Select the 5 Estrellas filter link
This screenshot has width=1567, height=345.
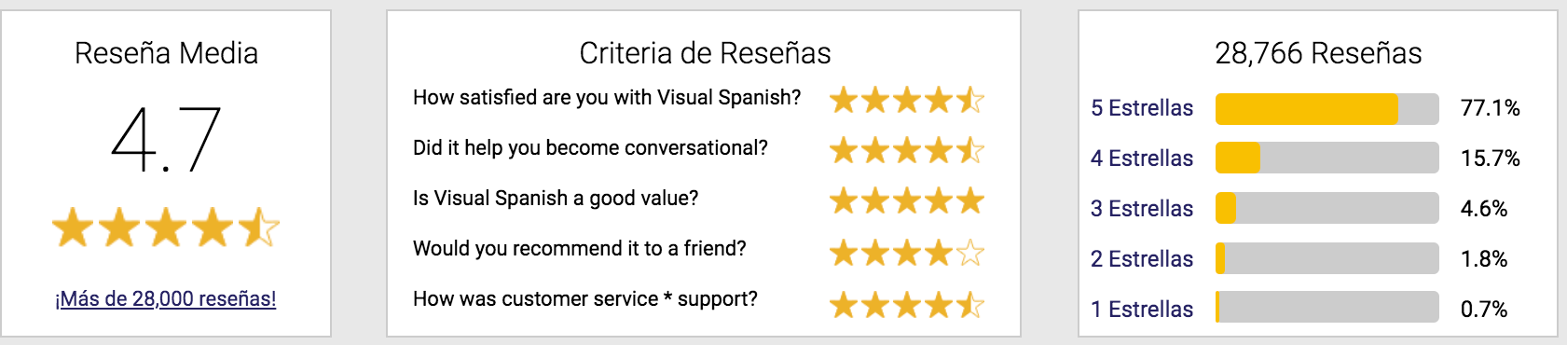click(x=1142, y=108)
